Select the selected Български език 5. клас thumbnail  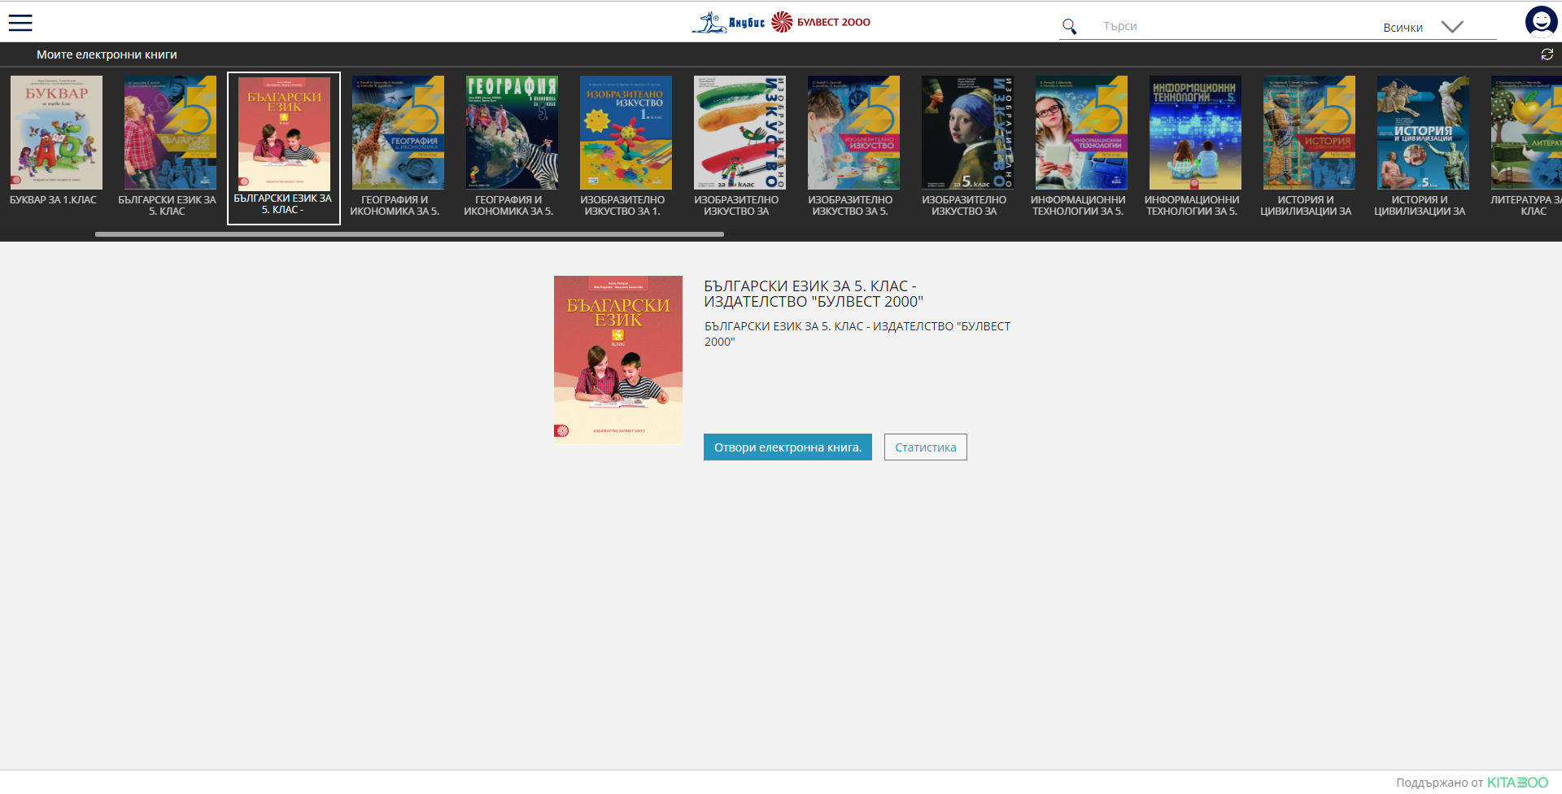click(284, 134)
